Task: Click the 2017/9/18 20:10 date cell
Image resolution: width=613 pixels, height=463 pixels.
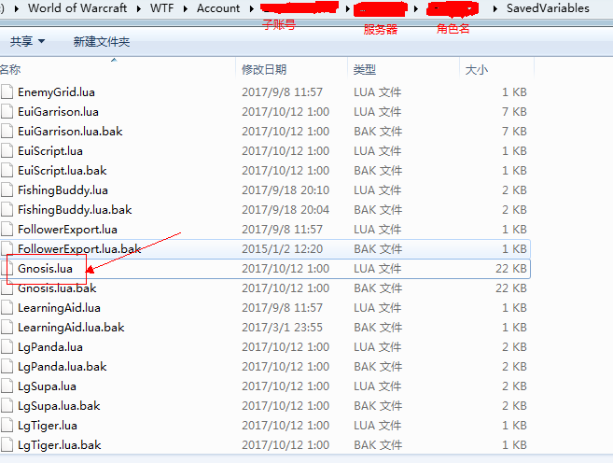Action: click(x=286, y=190)
